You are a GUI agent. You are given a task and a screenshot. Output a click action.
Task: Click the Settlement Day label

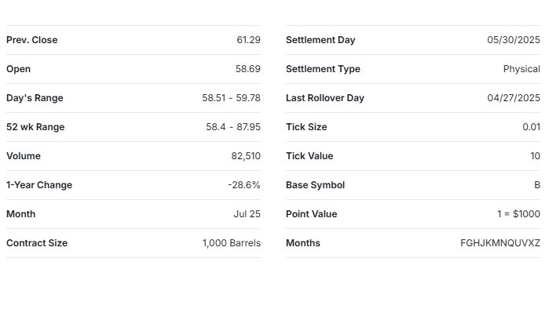click(320, 40)
